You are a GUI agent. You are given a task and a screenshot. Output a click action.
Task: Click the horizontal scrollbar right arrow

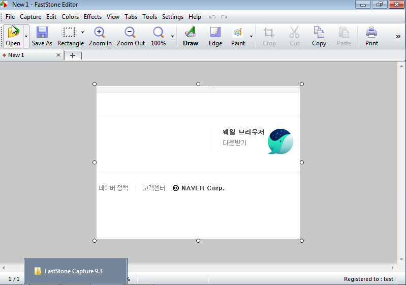pyautogui.click(x=392, y=267)
